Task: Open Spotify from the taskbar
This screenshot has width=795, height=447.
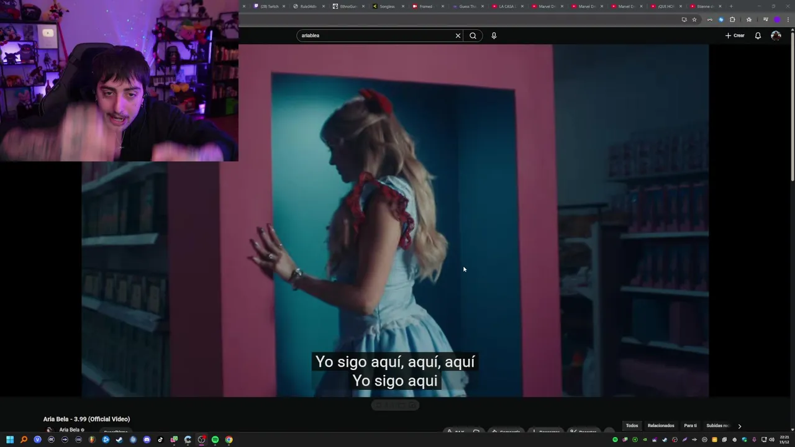Action: pyautogui.click(x=215, y=440)
